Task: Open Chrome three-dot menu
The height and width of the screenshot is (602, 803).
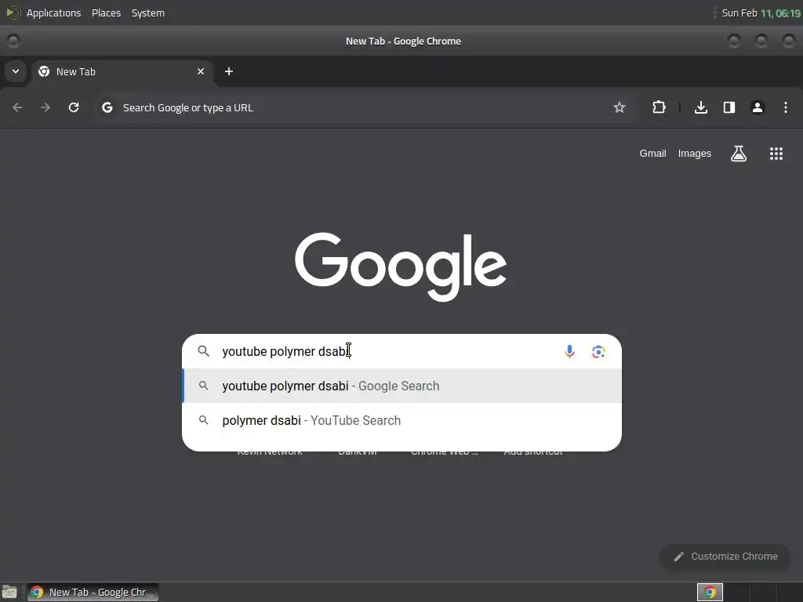Action: coord(786,107)
